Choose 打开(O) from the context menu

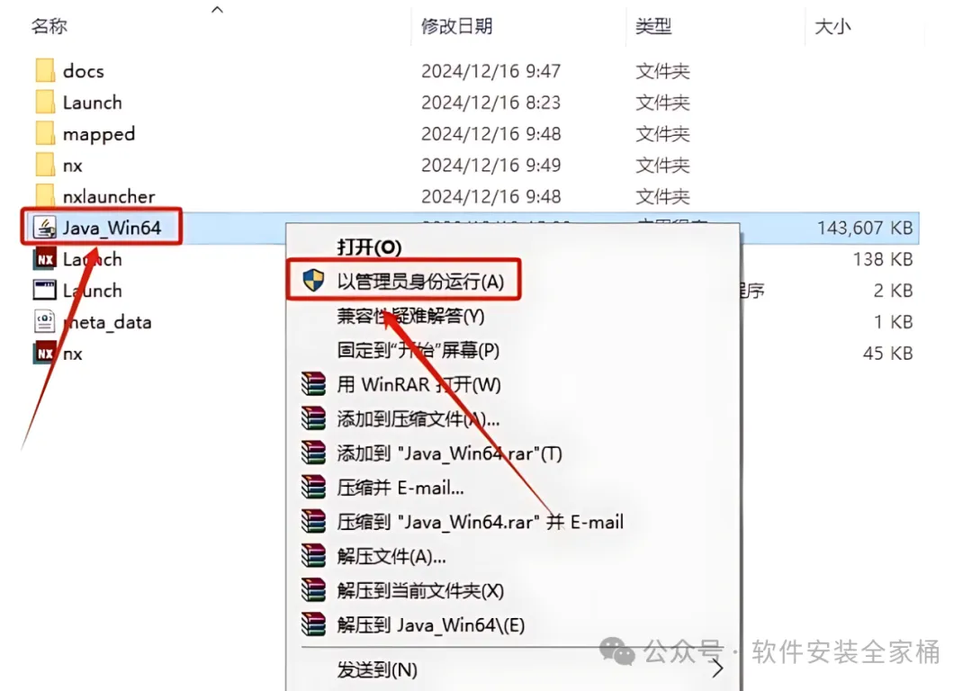(x=370, y=247)
